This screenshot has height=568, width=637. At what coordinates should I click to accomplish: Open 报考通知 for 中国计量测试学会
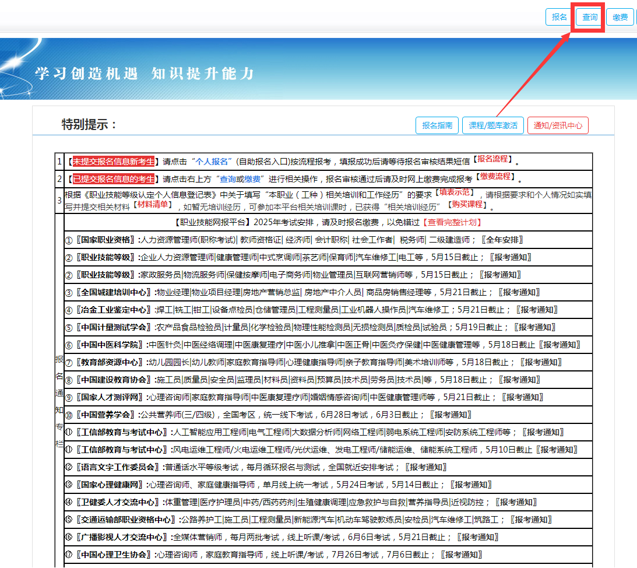[x=534, y=327]
